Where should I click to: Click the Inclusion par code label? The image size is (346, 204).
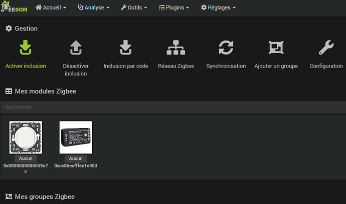pos(126,66)
